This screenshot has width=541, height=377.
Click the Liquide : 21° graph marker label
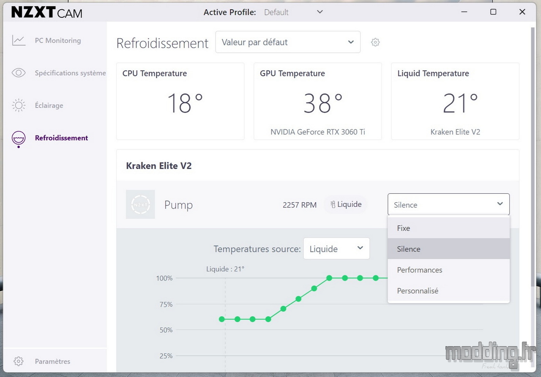(225, 269)
